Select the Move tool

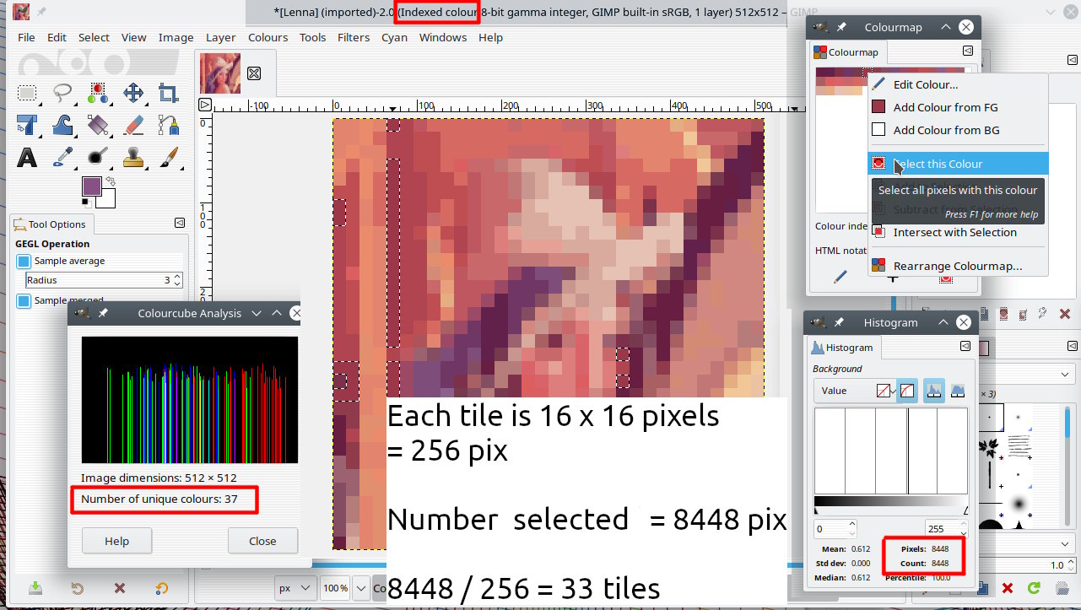(x=133, y=93)
